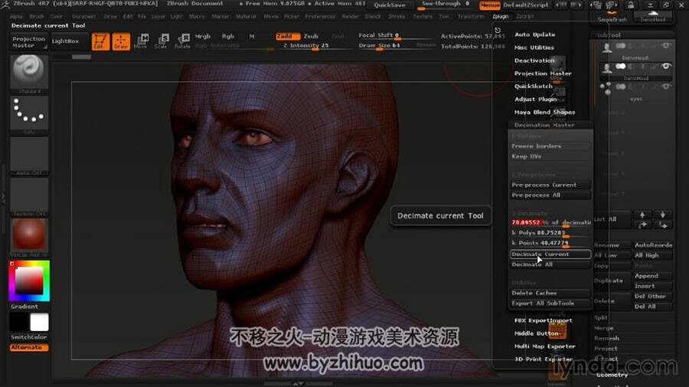
Task: Adjust the k Points slider
Action: 550,243
